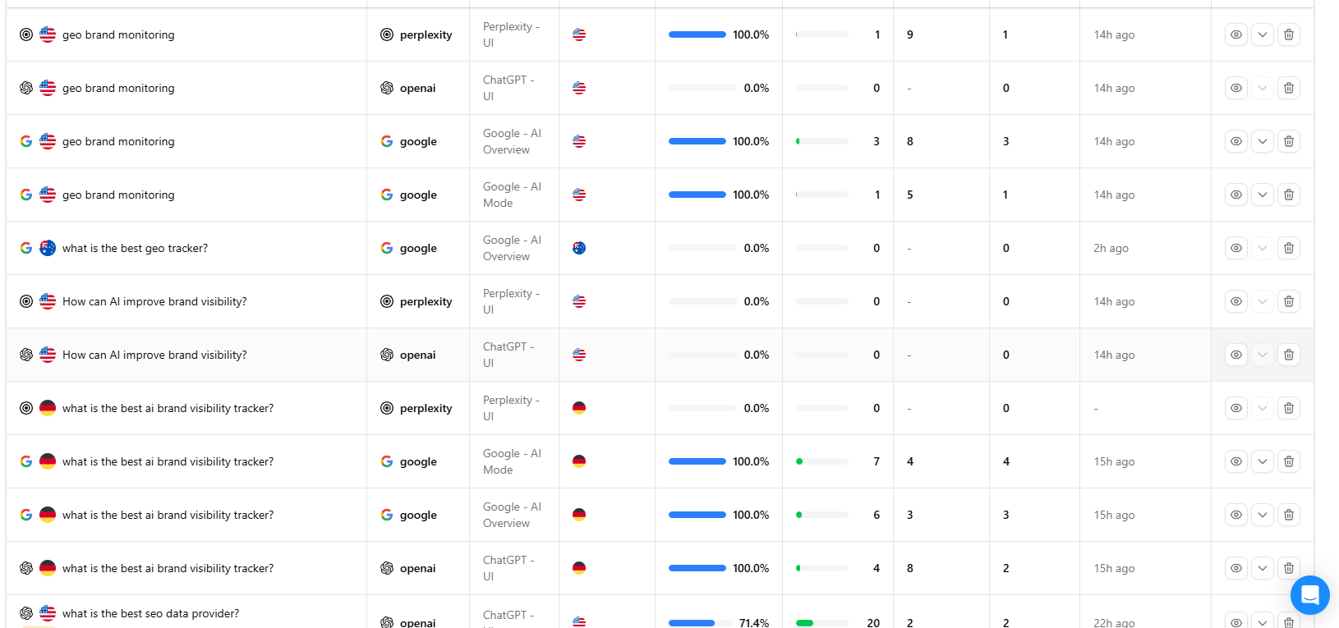1339x628 pixels.
Task: Expand details for the ai brand visibility tracker OpenAI row
Action: [x=1263, y=568]
